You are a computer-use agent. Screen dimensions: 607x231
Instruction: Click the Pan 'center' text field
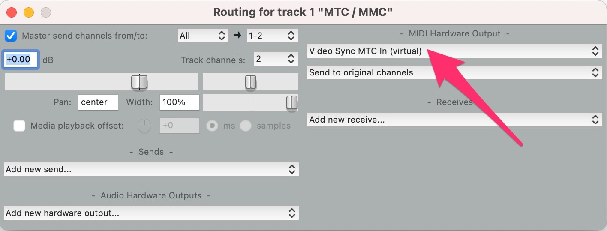(x=98, y=102)
